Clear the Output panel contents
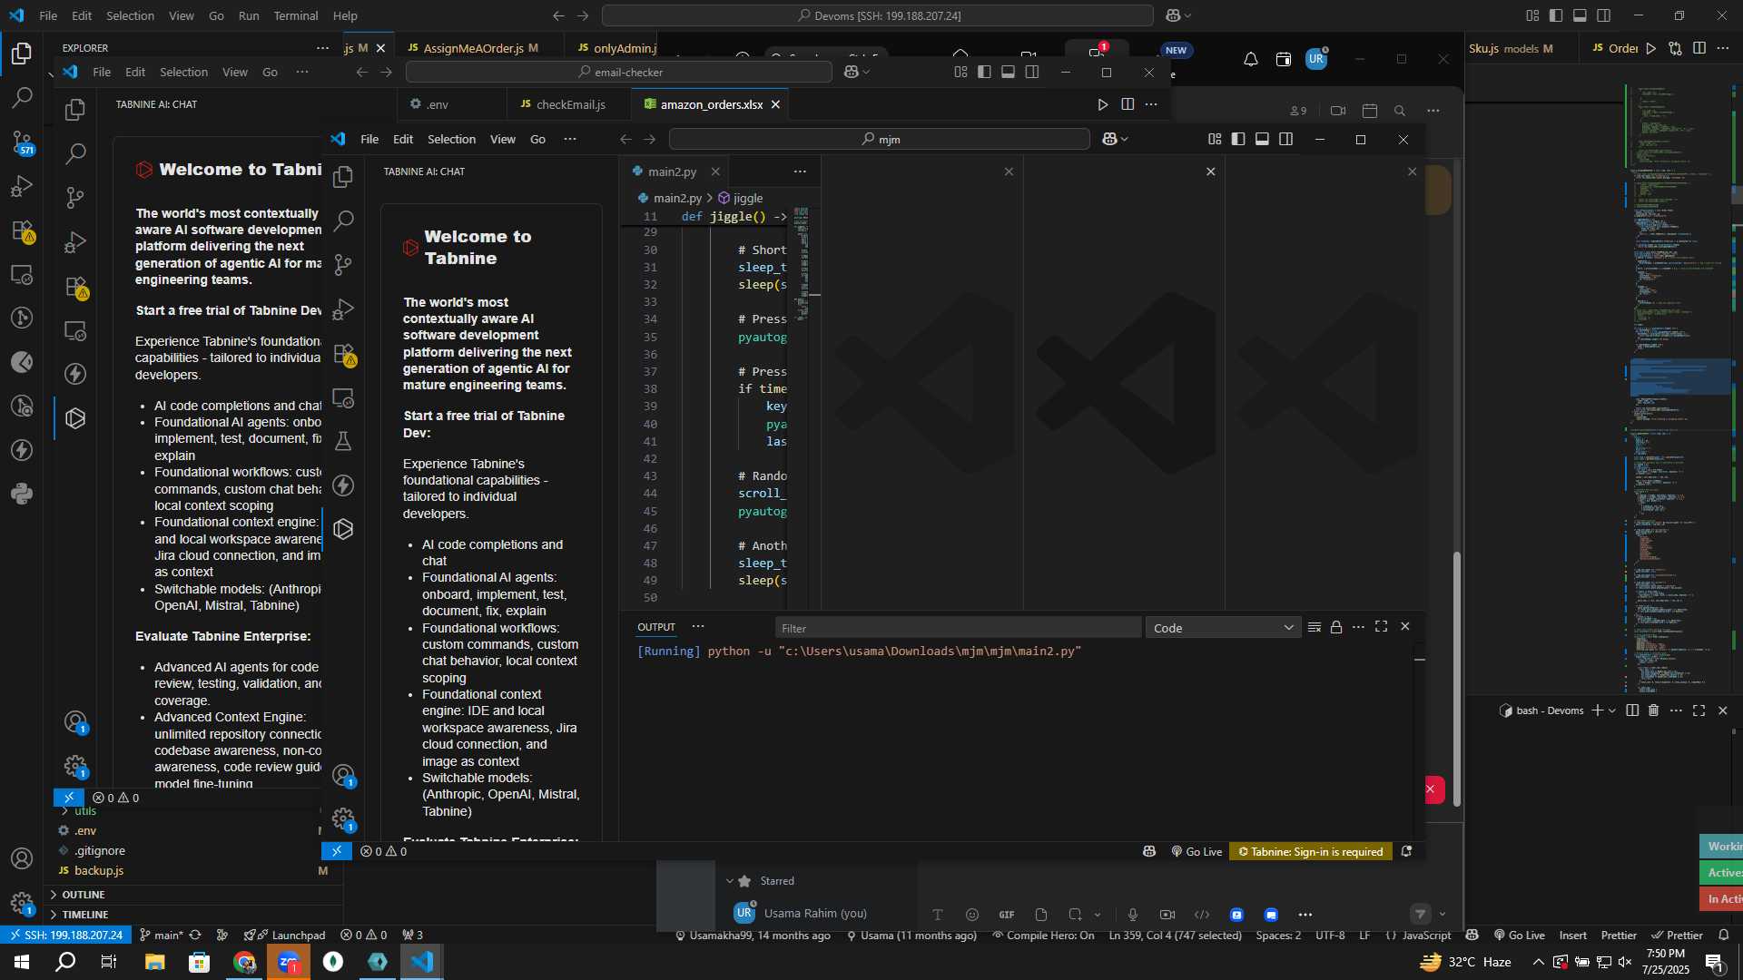Viewport: 1743px width, 980px height. (1314, 627)
